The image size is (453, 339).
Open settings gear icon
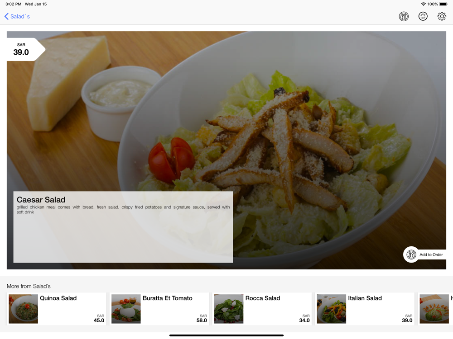(442, 16)
